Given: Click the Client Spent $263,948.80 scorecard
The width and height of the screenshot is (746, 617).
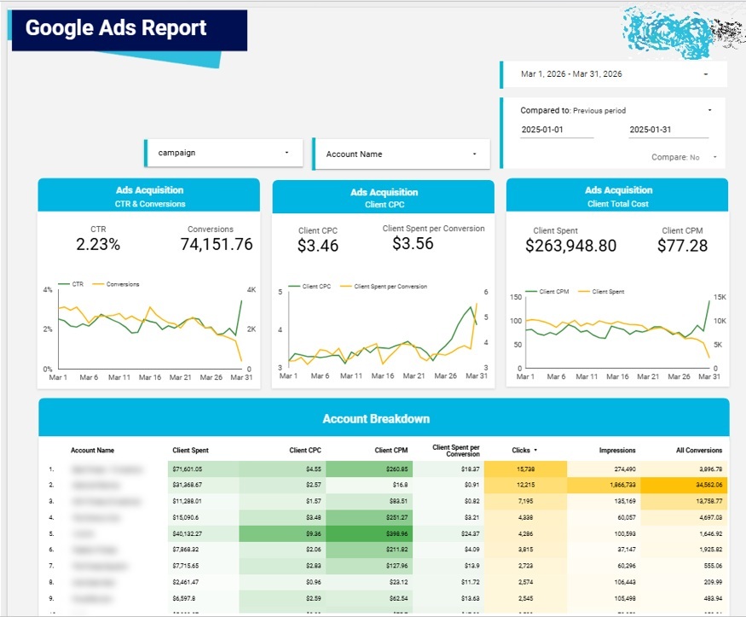Looking at the screenshot, I should tap(570, 241).
